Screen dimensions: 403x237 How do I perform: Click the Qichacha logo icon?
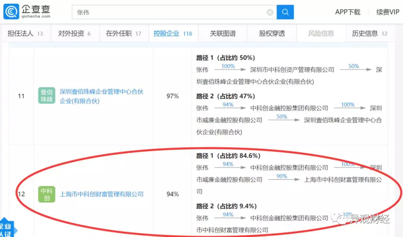point(11,12)
